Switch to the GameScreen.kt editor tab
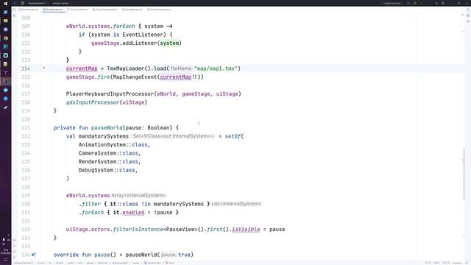This screenshot has height=265, width=471. tap(54, 10)
